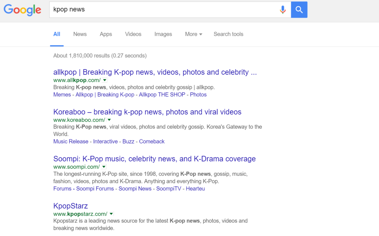Click the blue magnifier search button
This screenshot has height=236, width=379.
pos(299,10)
